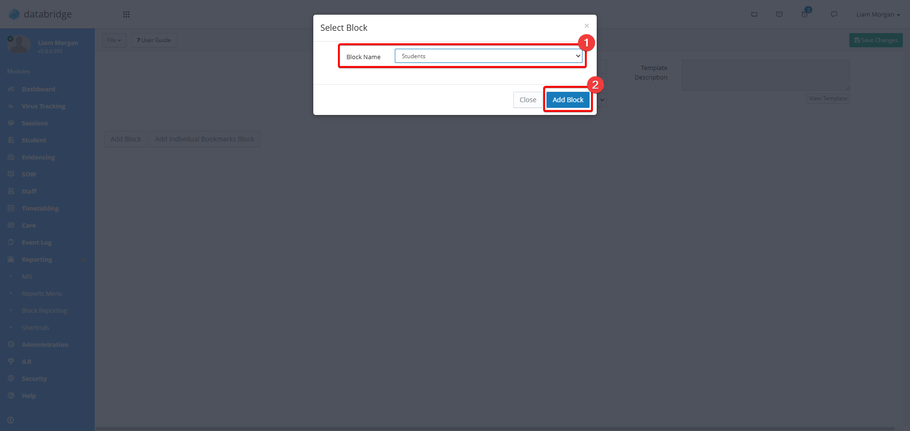Open the apps grid icon
Viewport: 910px width, 431px height.
126,14
